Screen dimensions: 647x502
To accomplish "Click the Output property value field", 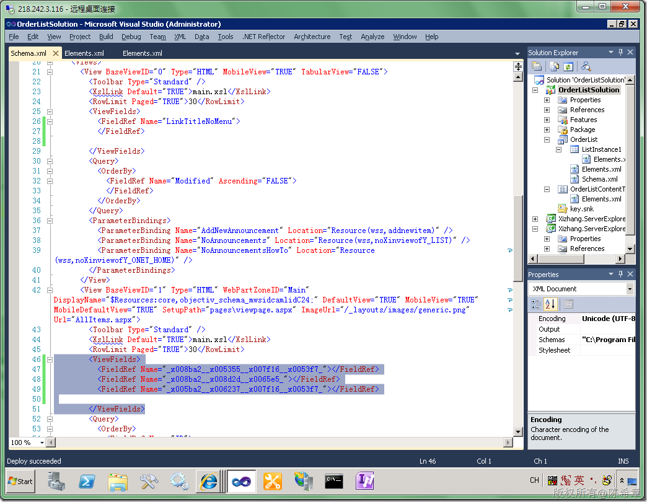I will [x=607, y=329].
